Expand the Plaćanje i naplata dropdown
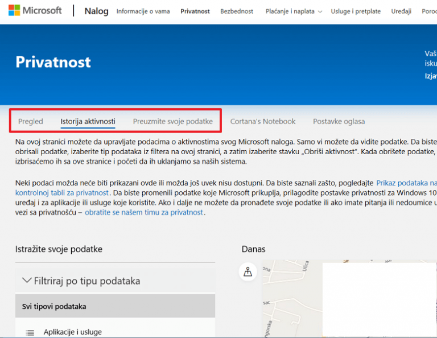The image size is (437, 338). point(294,11)
